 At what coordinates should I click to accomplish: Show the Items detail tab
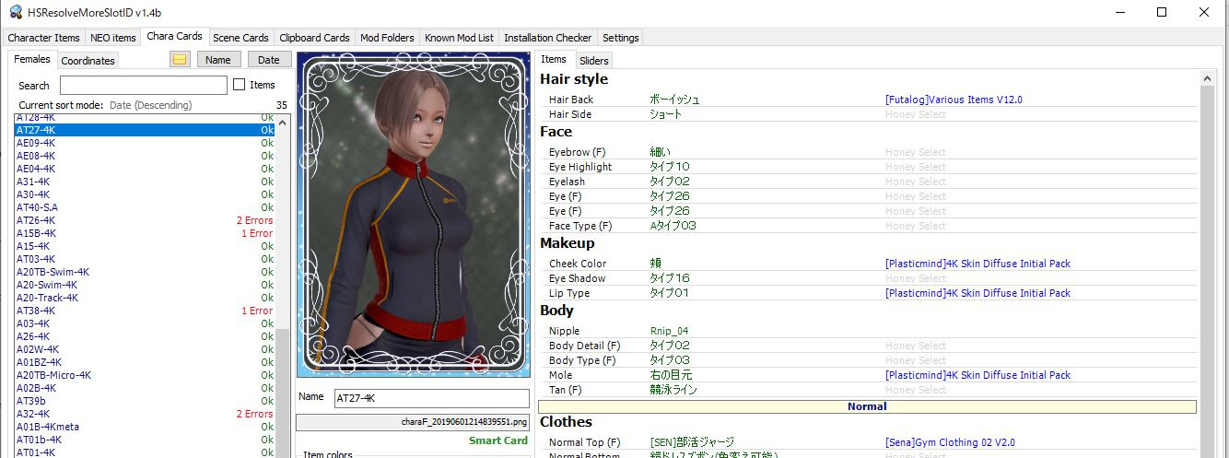pyautogui.click(x=554, y=59)
